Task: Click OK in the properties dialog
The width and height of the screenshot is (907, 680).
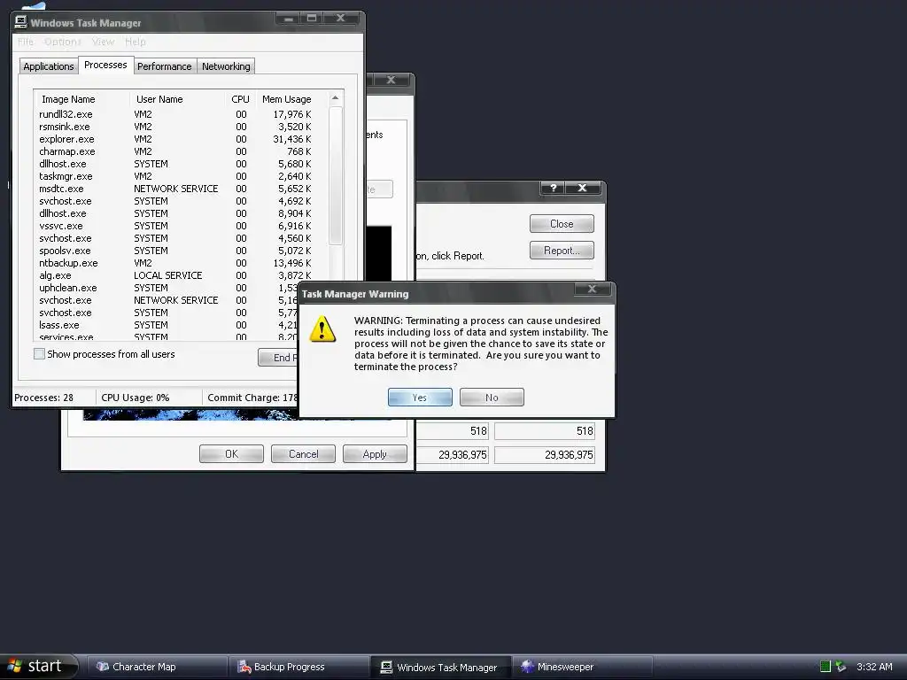Action: (231, 454)
